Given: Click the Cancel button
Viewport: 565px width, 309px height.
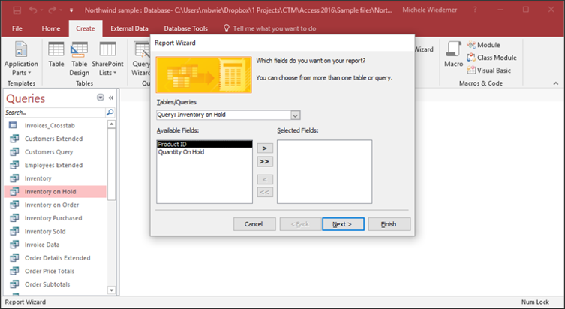Looking at the screenshot, I should coord(254,224).
